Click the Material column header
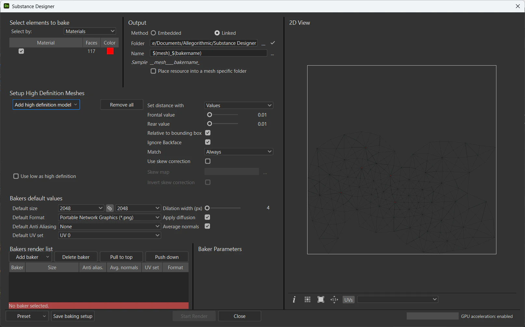 [x=46, y=43]
